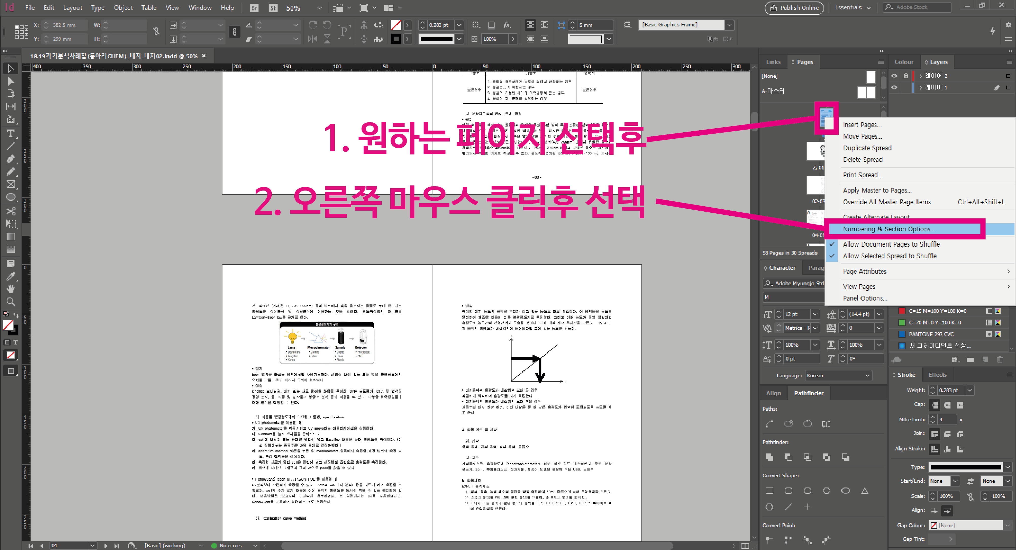This screenshot has height=550, width=1016.
Task: Select the Gradient Swatch tool
Action: pos(11,237)
